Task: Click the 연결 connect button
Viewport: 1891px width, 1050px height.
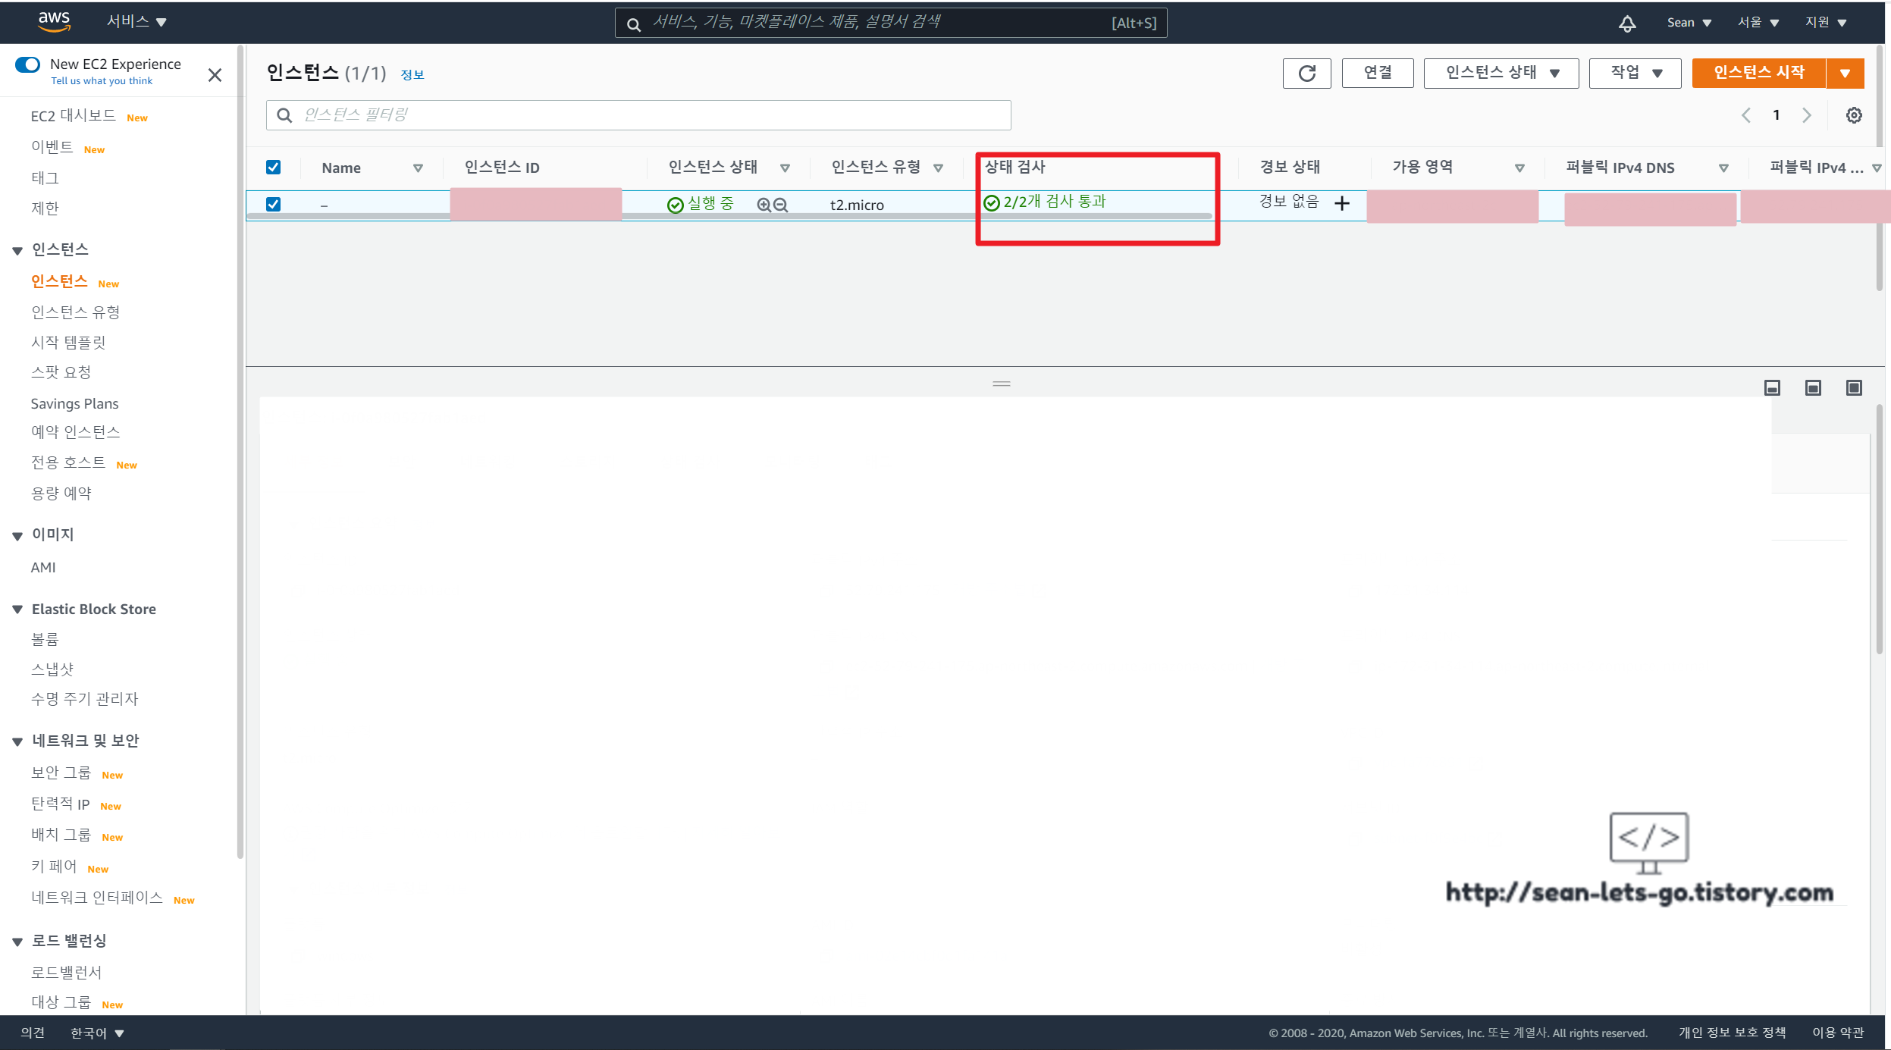Action: (1377, 74)
